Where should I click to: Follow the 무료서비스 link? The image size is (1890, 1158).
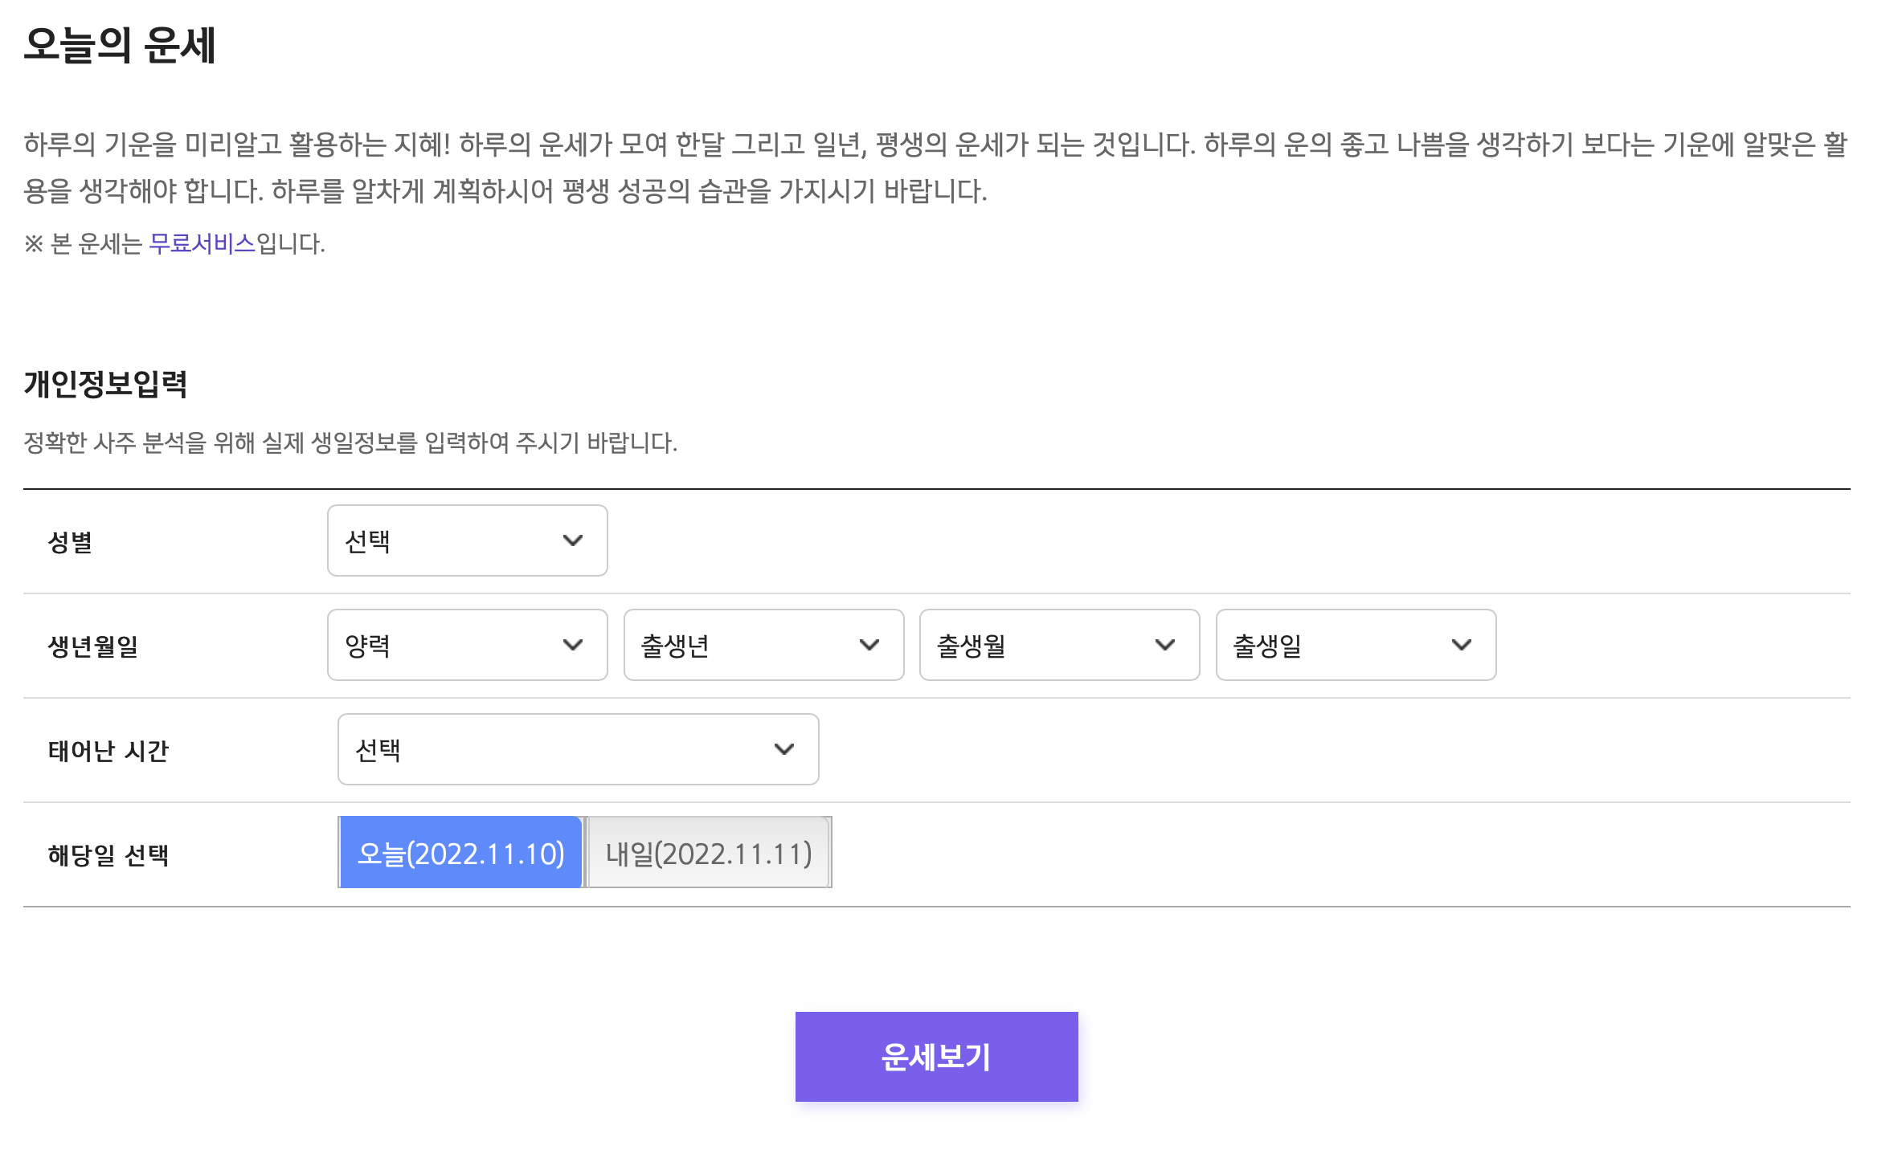click(202, 244)
